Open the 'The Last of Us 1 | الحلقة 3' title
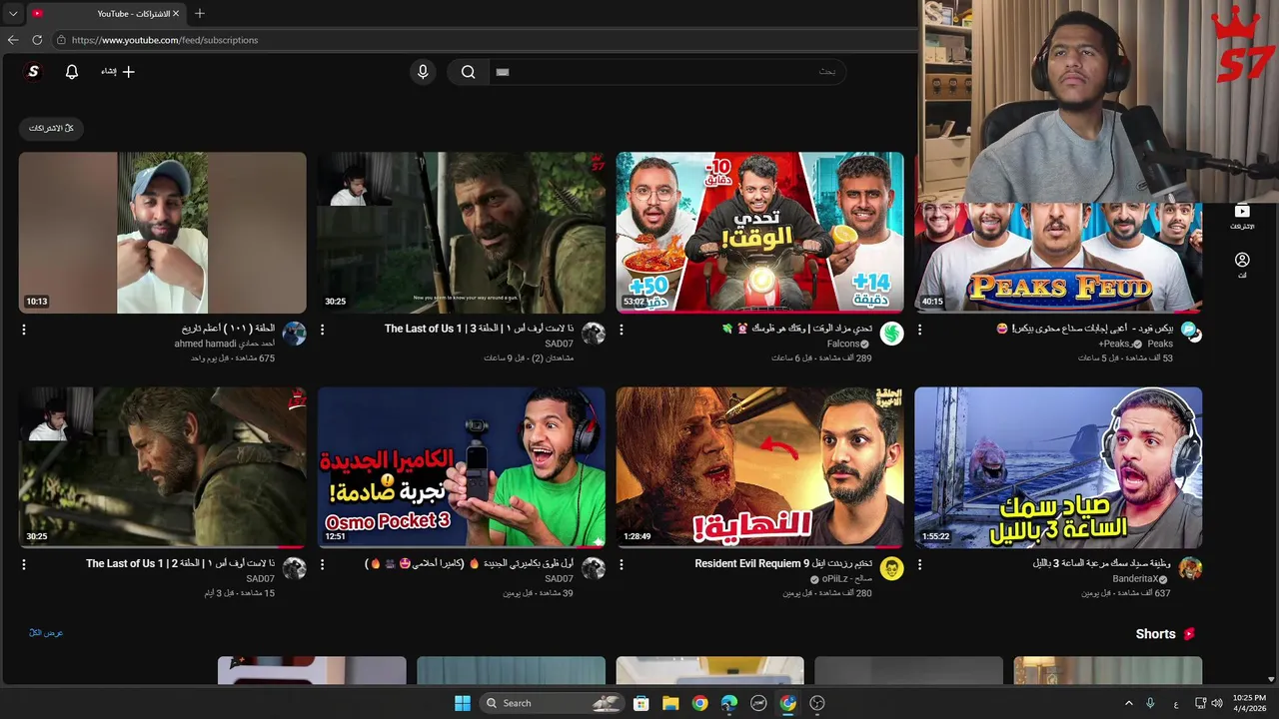The height and width of the screenshot is (719, 1279). click(x=480, y=329)
